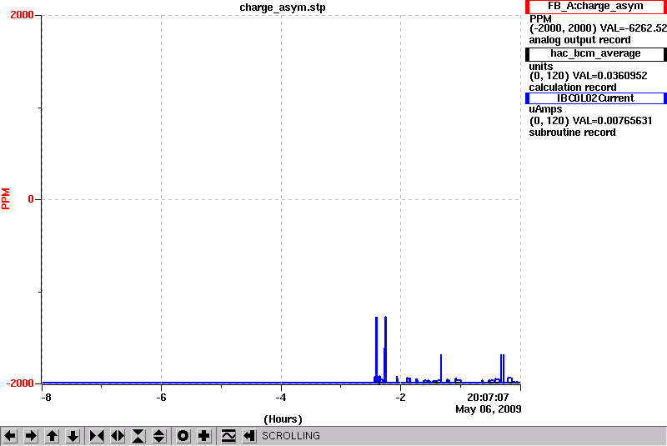Click the curve-between-bars graph icon
The width and height of the screenshot is (667, 446).
pos(228,436)
